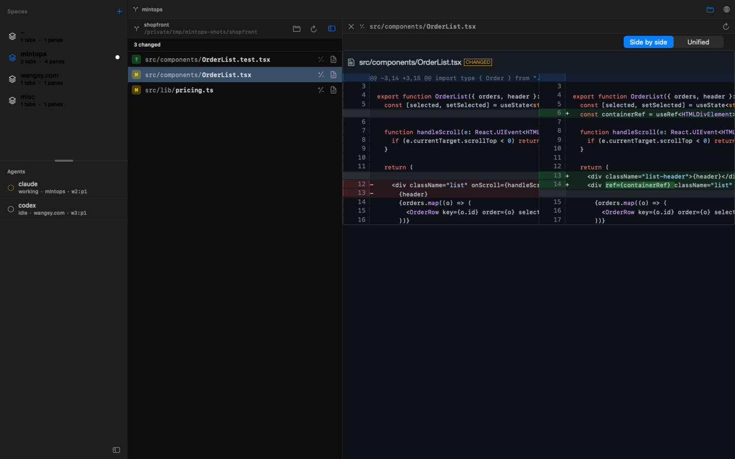Screen dimensions: 735x459
Task: Switch diff to Side by side view
Action: click(648, 42)
